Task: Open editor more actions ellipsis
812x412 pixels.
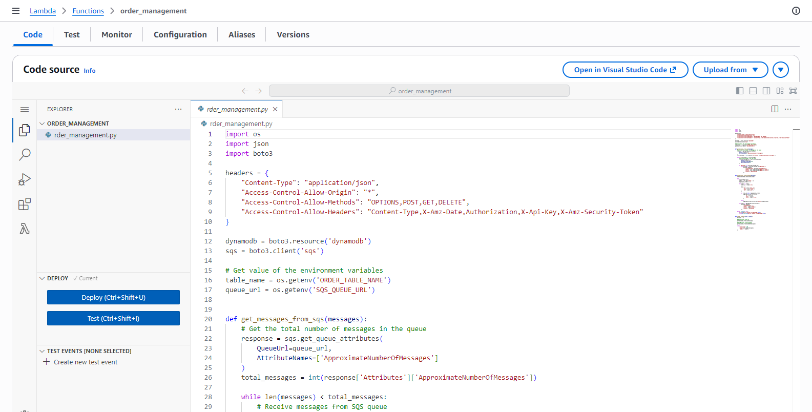Action: pyautogui.click(x=788, y=109)
